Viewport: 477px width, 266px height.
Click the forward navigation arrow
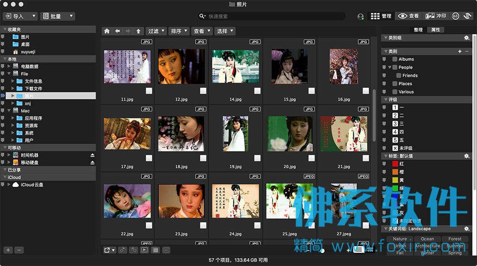coord(128,31)
